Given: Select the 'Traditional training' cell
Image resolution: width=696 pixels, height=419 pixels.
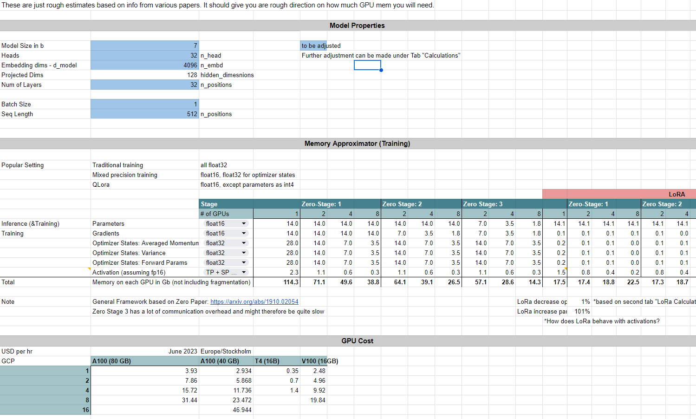Looking at the screenshot, I should [145, 165].
